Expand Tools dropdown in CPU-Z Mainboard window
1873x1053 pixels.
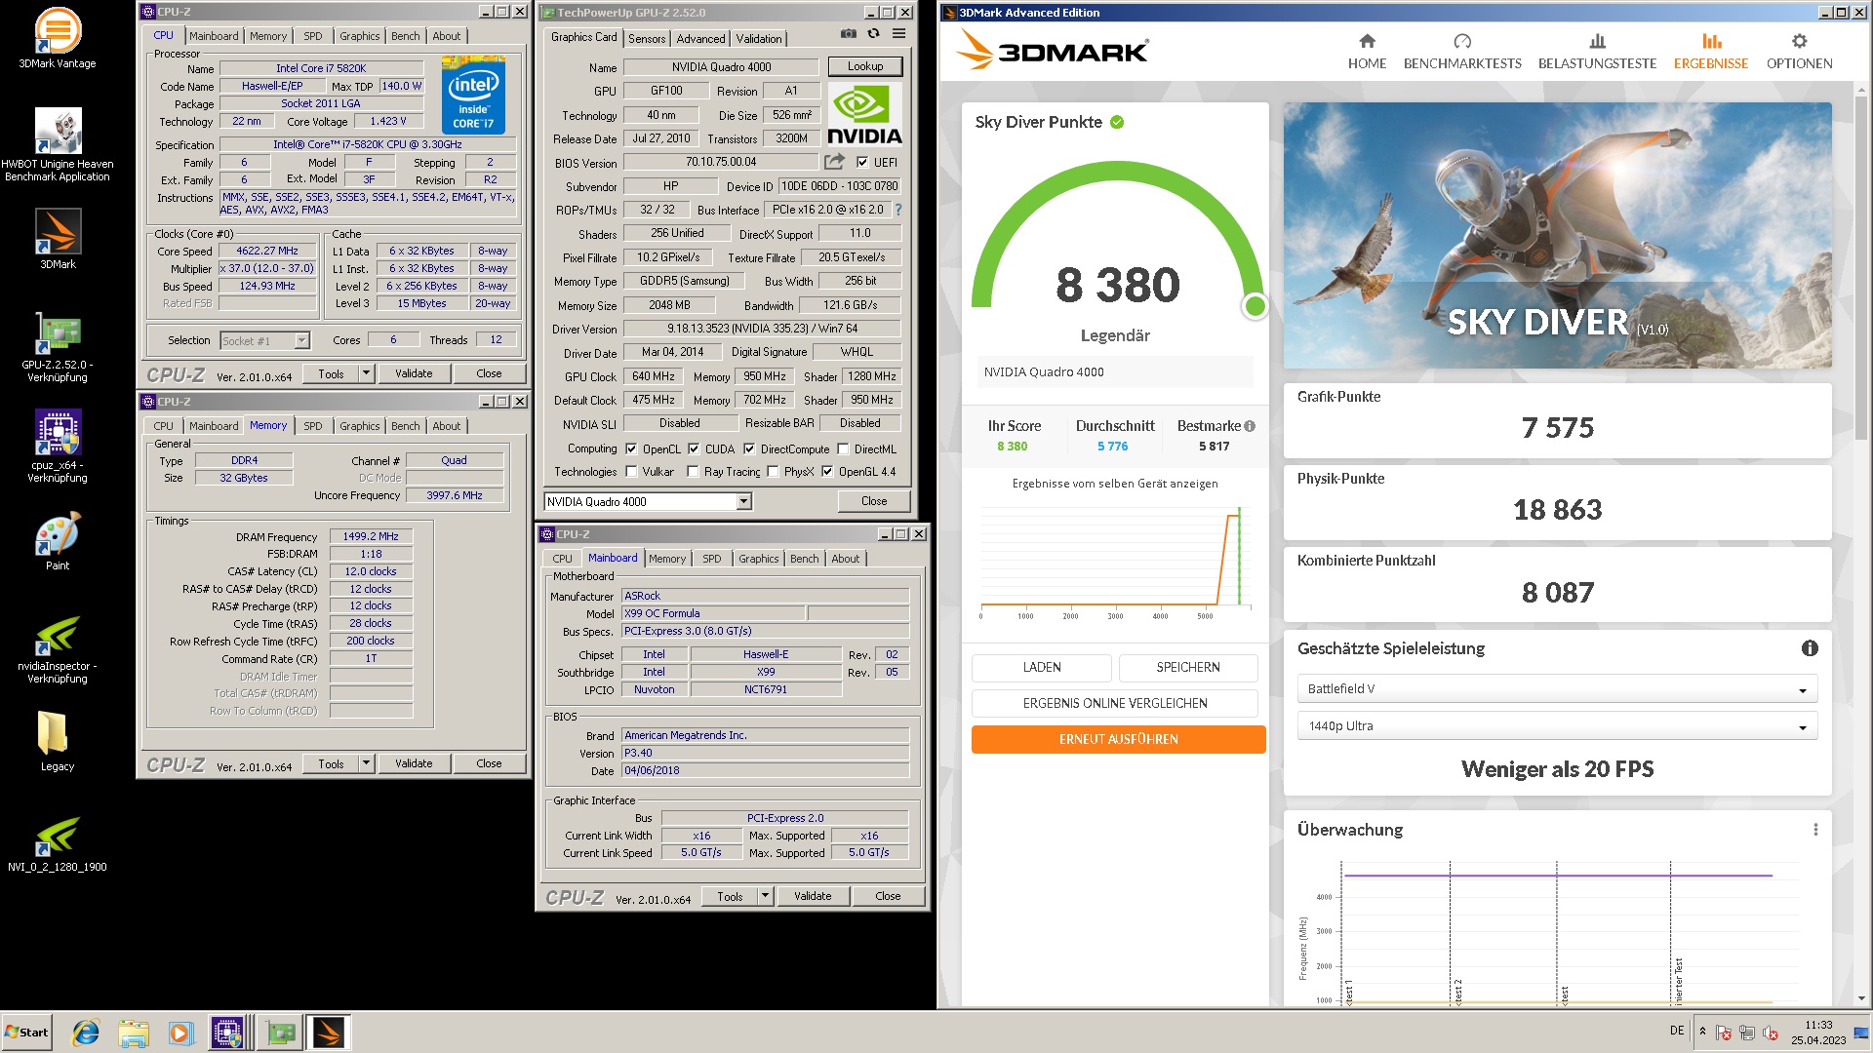tap(765, 896)
